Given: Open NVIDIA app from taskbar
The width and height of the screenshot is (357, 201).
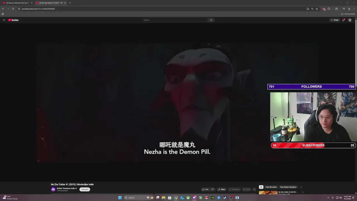Looking at the screenshot, I should click(x=213, y=198).
